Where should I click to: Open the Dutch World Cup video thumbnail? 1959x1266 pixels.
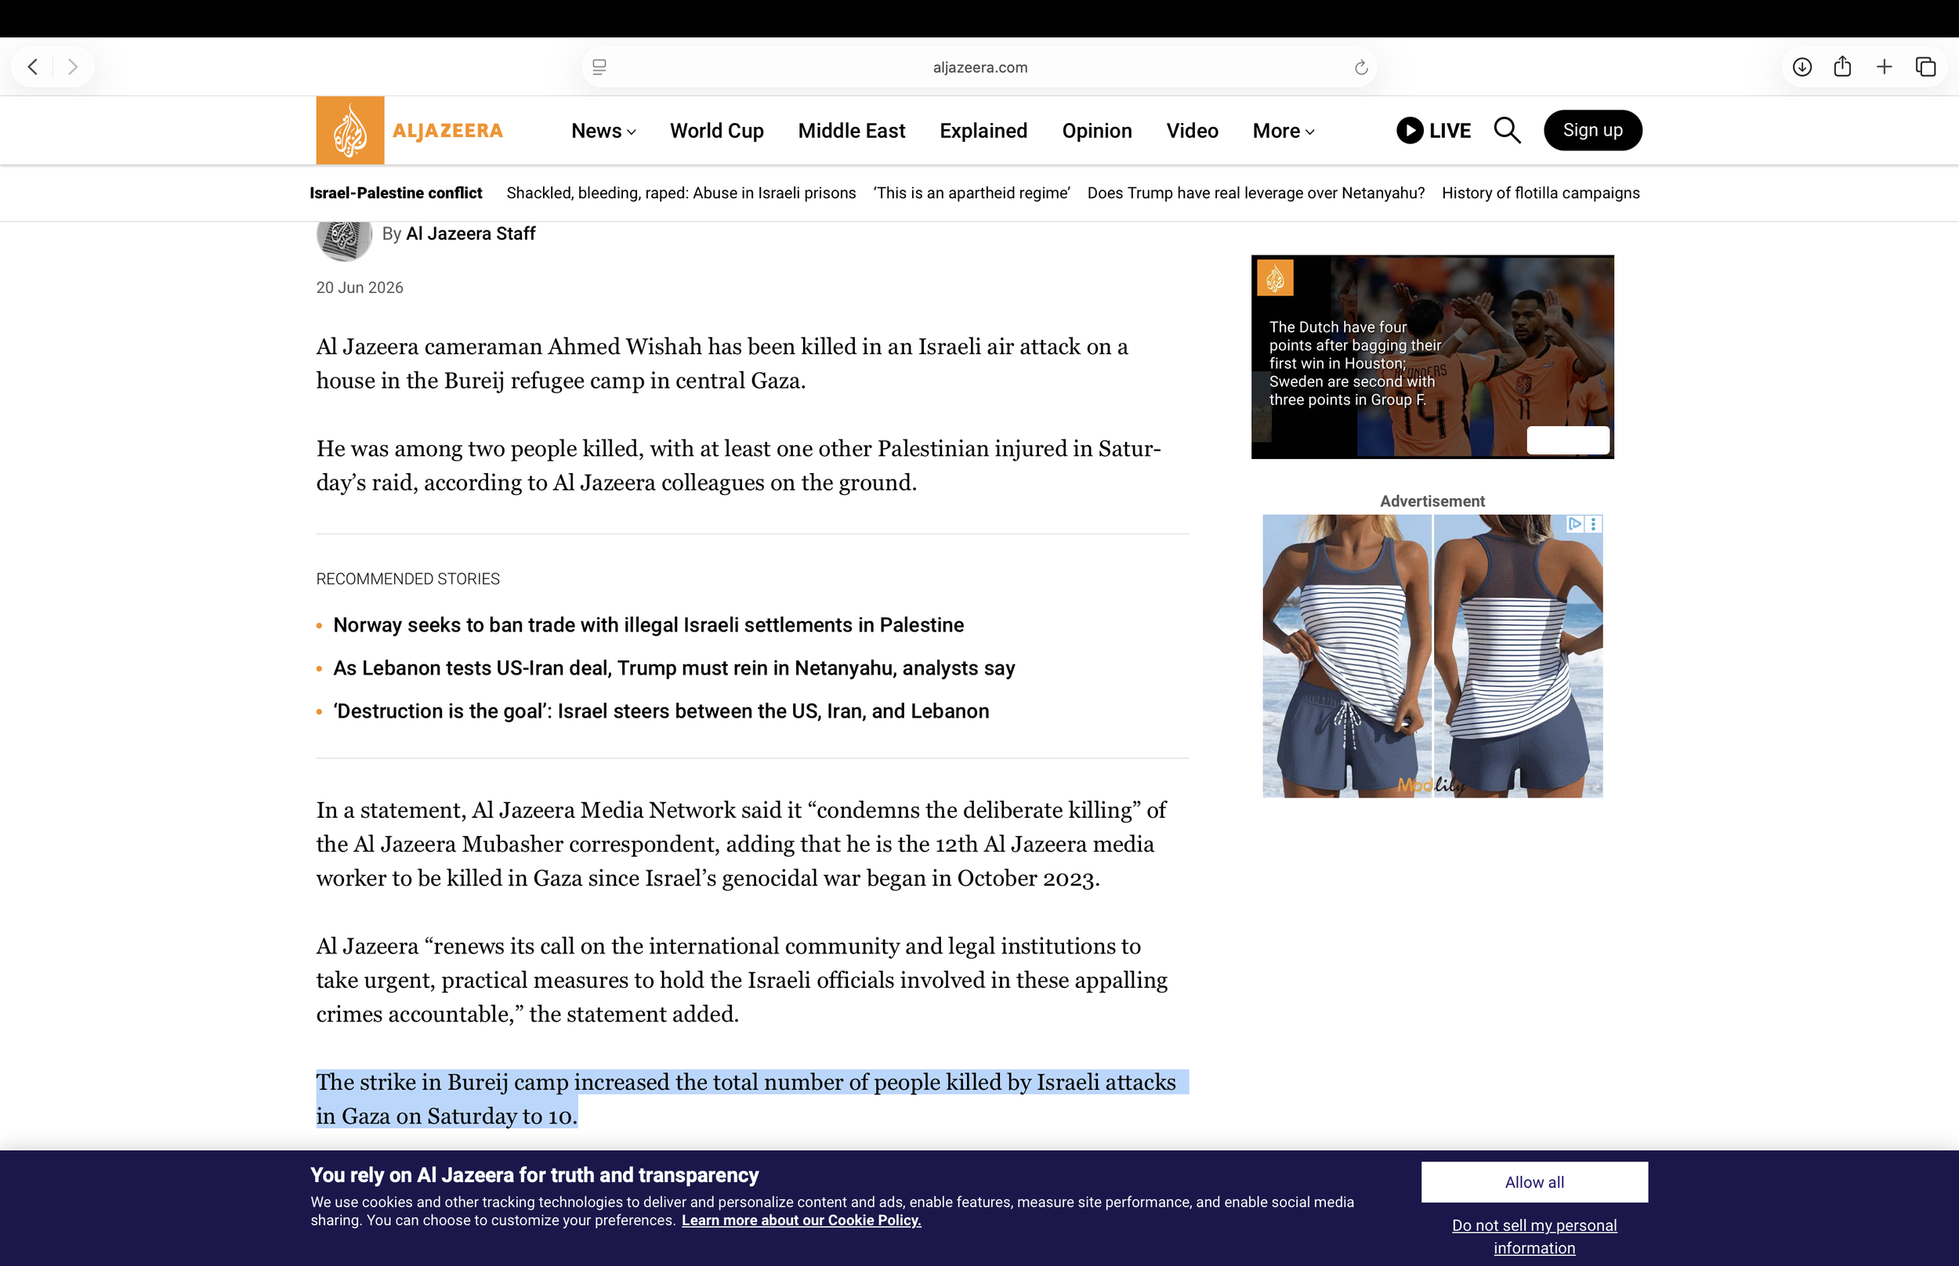pyautogui.click(x=1432, y=356)
